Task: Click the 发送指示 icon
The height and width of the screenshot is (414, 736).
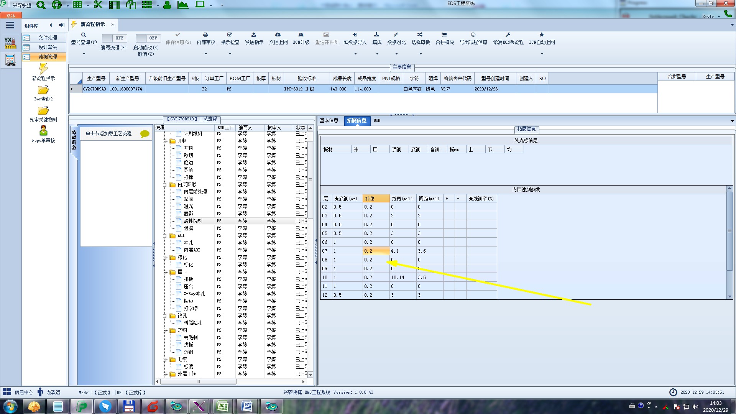Action: tap(254, 35)
